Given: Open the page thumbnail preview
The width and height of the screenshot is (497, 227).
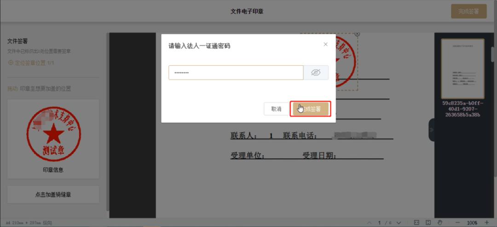Looking at the screenshot, I should [462, 68].
